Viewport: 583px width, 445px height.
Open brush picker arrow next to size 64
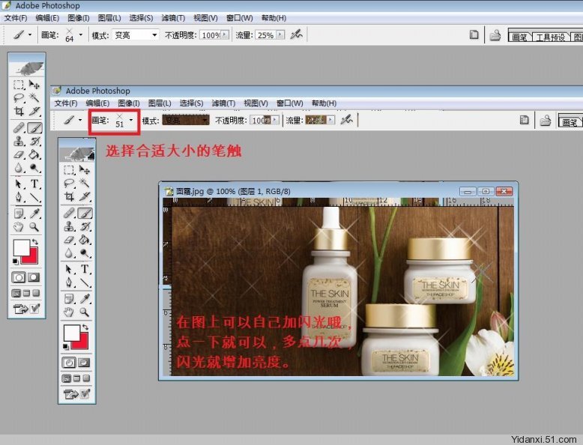pos(81,35)
